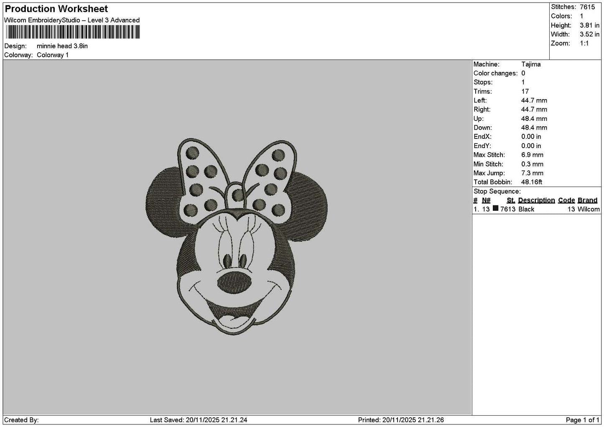Click the Left value '44.7 mm'
This screenshot has width=604, height=427.
tap(534, 100)
